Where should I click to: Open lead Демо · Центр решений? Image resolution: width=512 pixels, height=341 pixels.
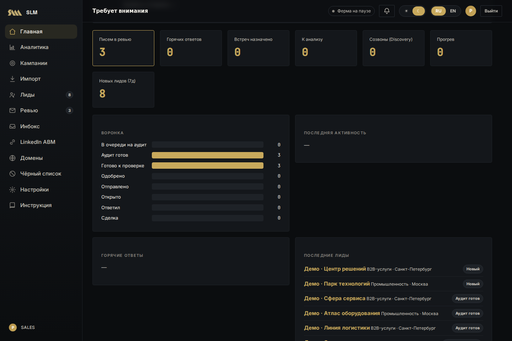pos(335,269)
